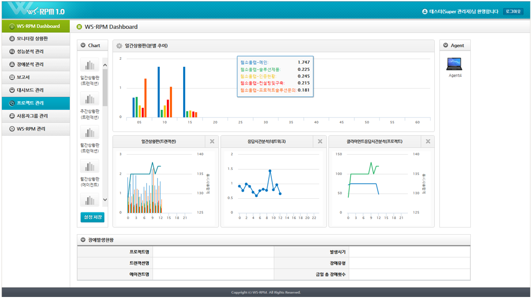
Task: Open 프로젝트 관리 menu item
Action: pos(35,103)
